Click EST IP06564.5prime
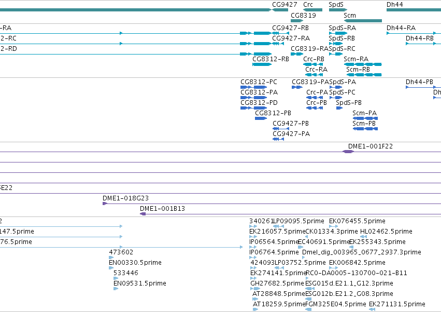 274,242
